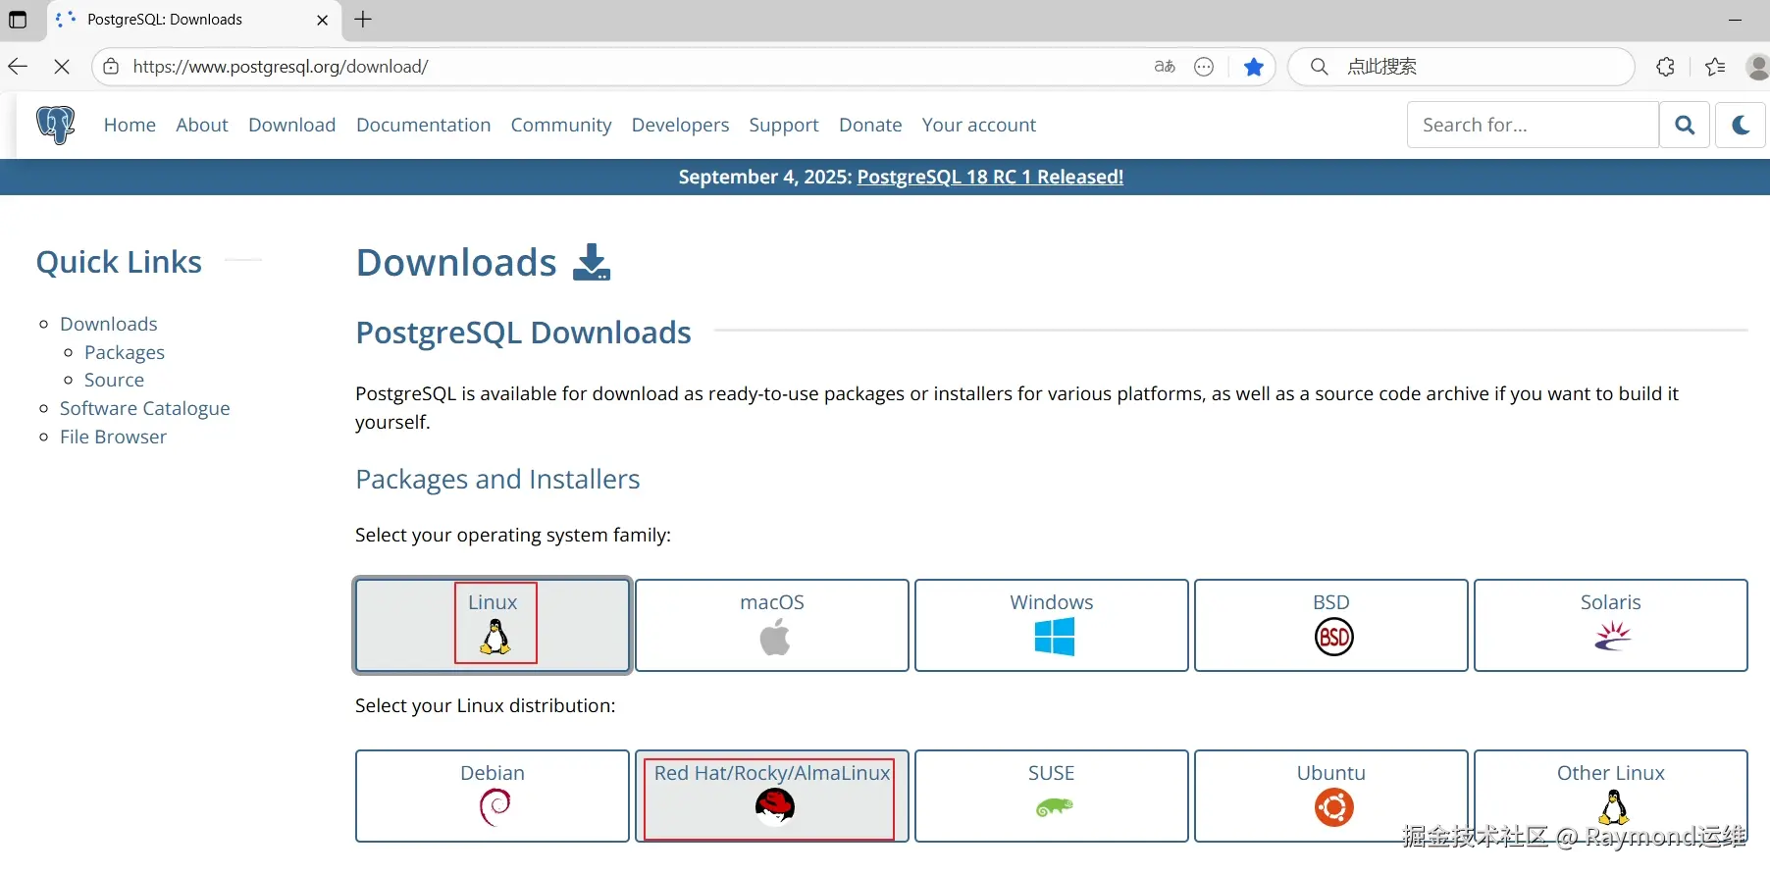Open Software Catalogue quick link
Image resolution: width=1770 pixels, height=875 pixels.
145,408
